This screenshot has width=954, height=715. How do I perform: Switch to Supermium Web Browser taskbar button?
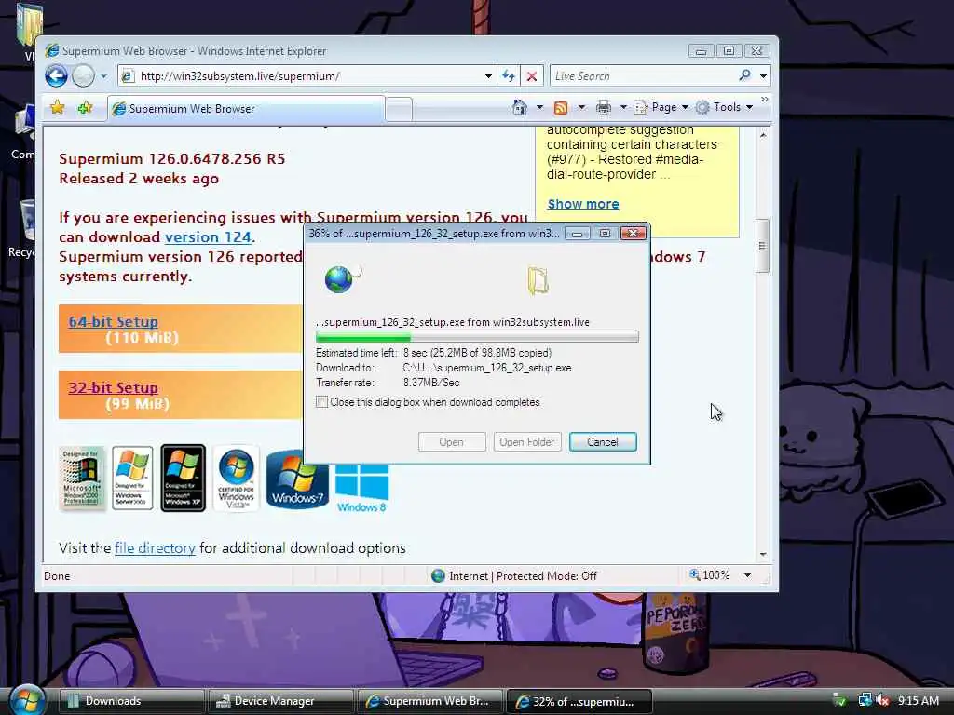(x=429, y=701)
